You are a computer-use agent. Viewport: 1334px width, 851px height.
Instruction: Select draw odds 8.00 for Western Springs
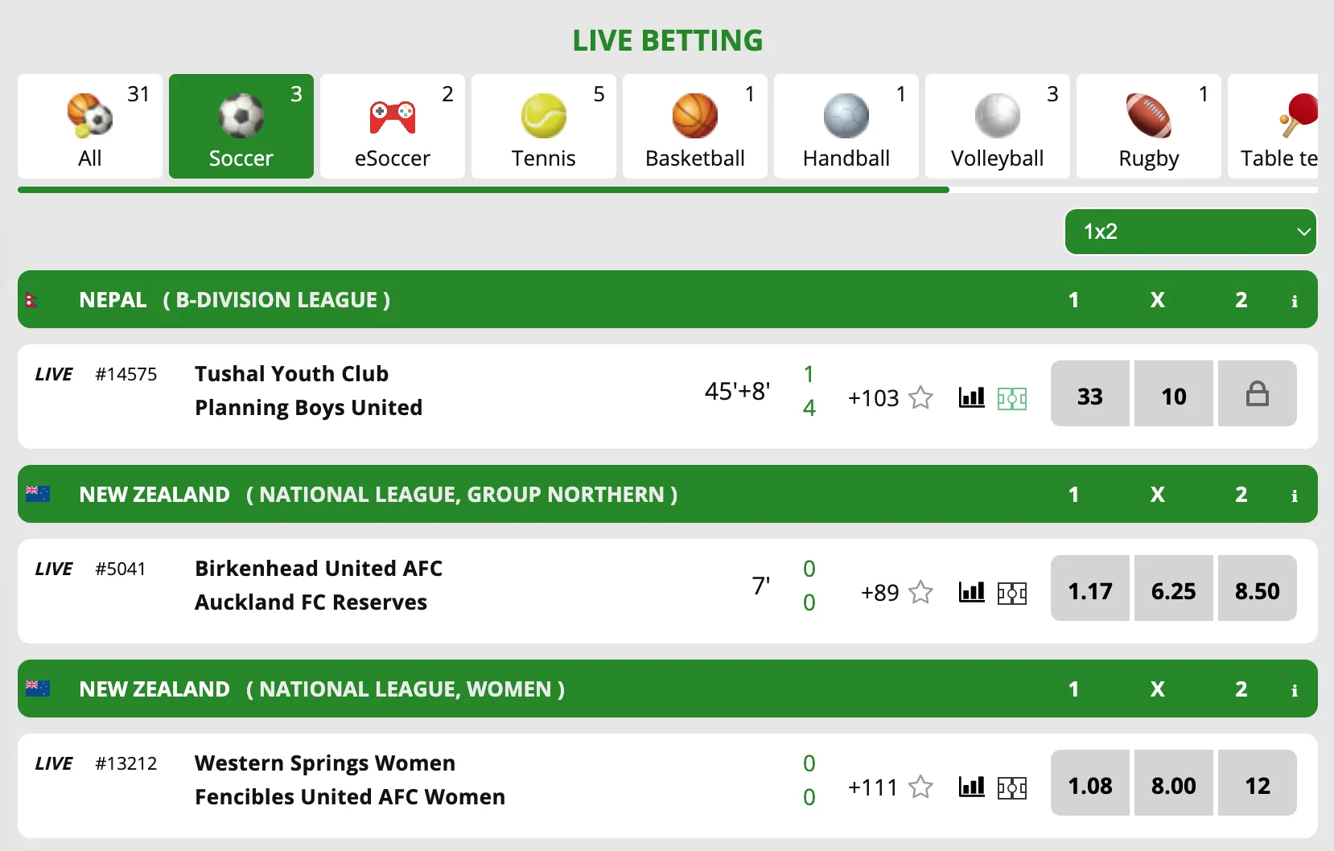(1173, 783)
